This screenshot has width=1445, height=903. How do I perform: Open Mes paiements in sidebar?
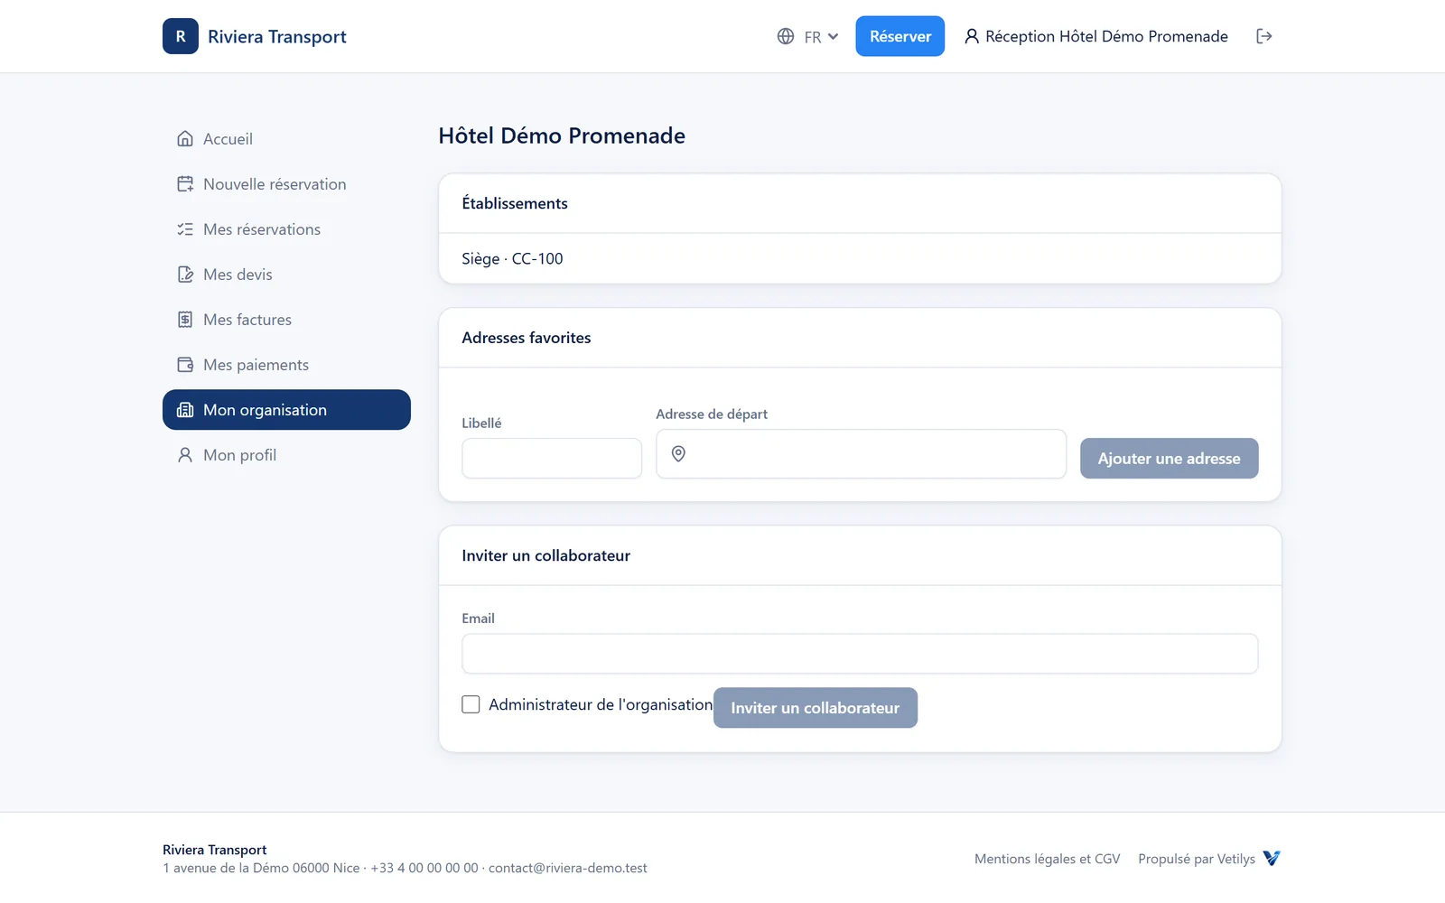coord(286,365)
